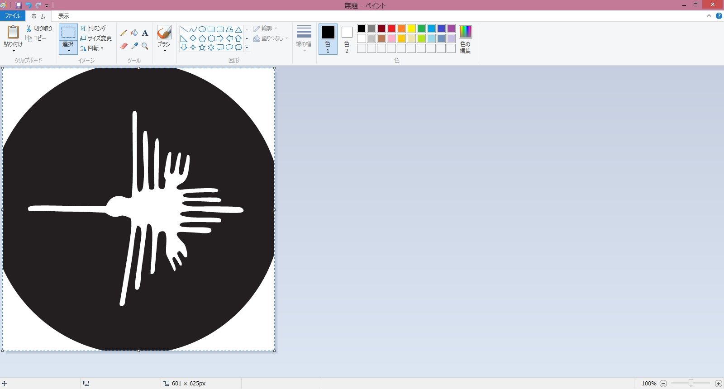Choose the Oval shape
This screenshot has height=389, width=724.
coord(202,29)
